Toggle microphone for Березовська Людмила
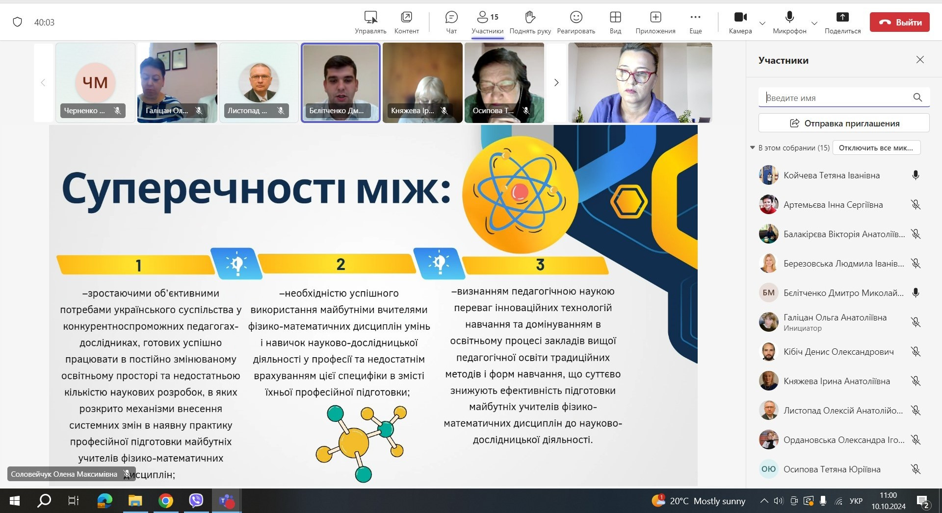The width and height of the screenshot is (942, 513). pos(916,264)
